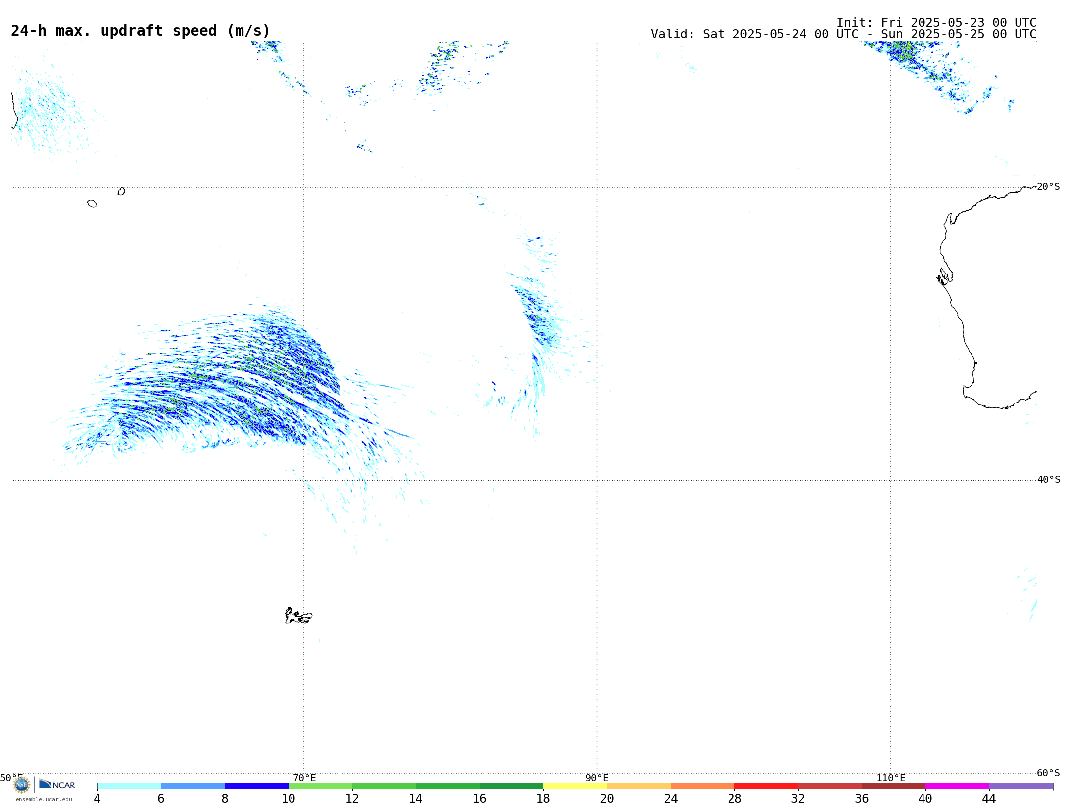
Task: Click the red 28 m/s swatch
Action: 766,786
